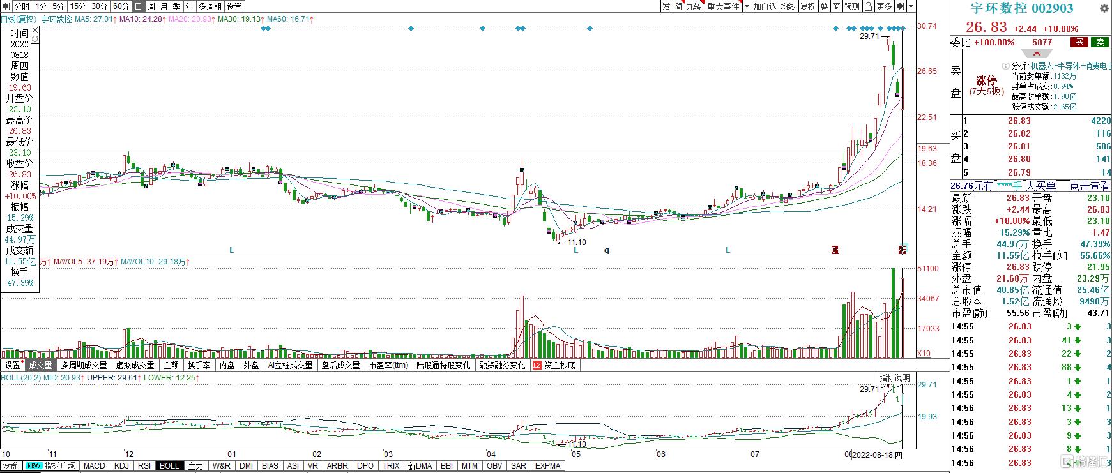Open dropdown arrow at far right of toolbar
The image size is (1112, 473).
coord(911,6)
